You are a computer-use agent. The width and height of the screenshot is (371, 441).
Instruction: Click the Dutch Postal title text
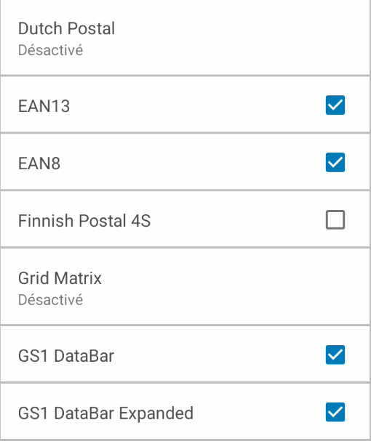click(66, 28)
